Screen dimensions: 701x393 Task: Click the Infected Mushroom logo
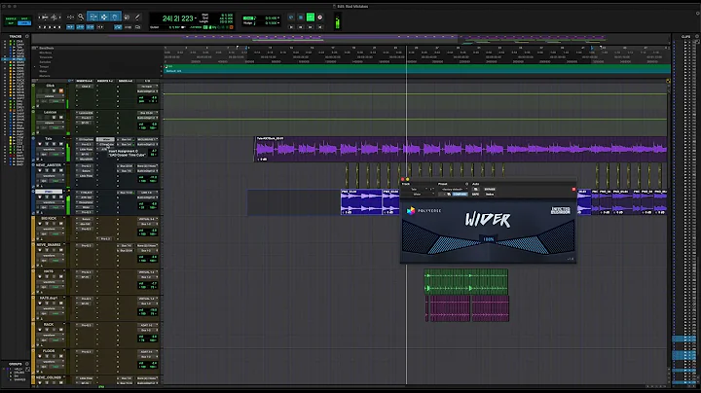560,210
